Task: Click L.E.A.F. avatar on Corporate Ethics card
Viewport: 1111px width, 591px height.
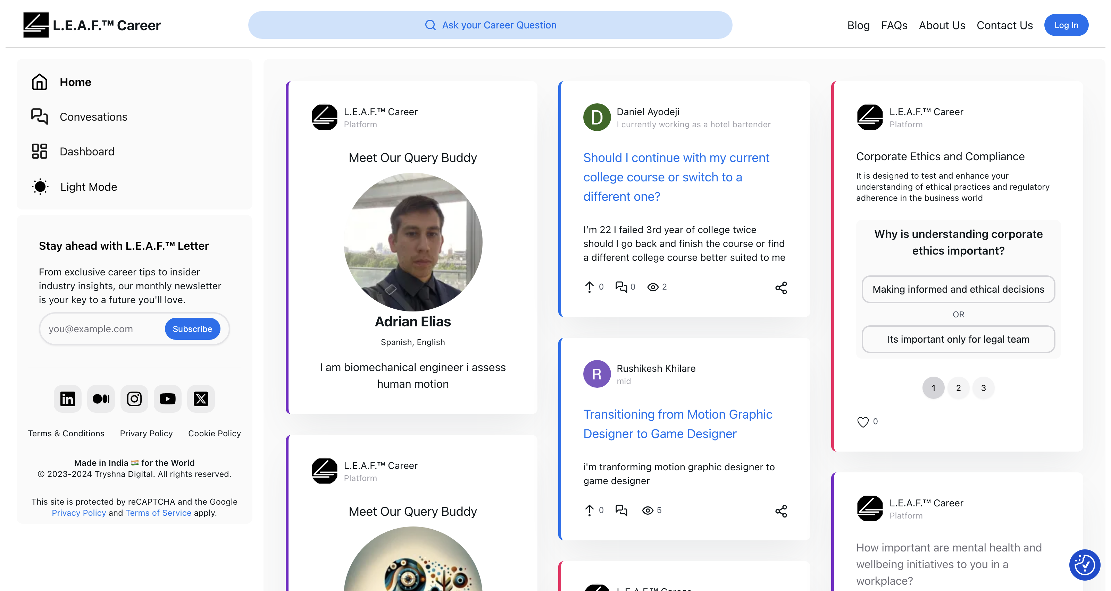Action: (x=870, y=117)
